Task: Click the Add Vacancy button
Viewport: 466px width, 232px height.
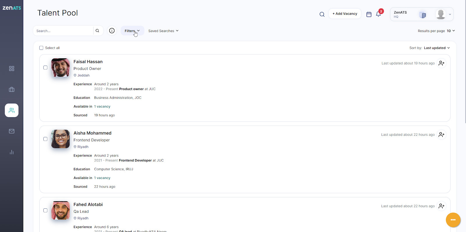Action: click(x=345, y=14)
